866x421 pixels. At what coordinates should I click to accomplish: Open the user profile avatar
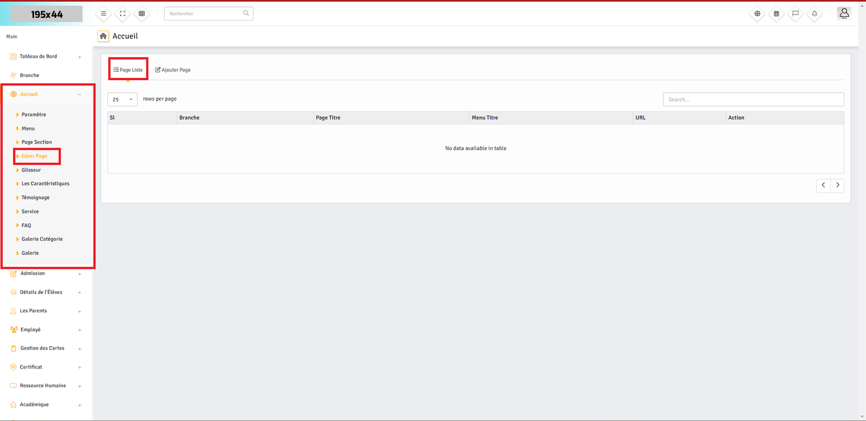click(844, 14)
